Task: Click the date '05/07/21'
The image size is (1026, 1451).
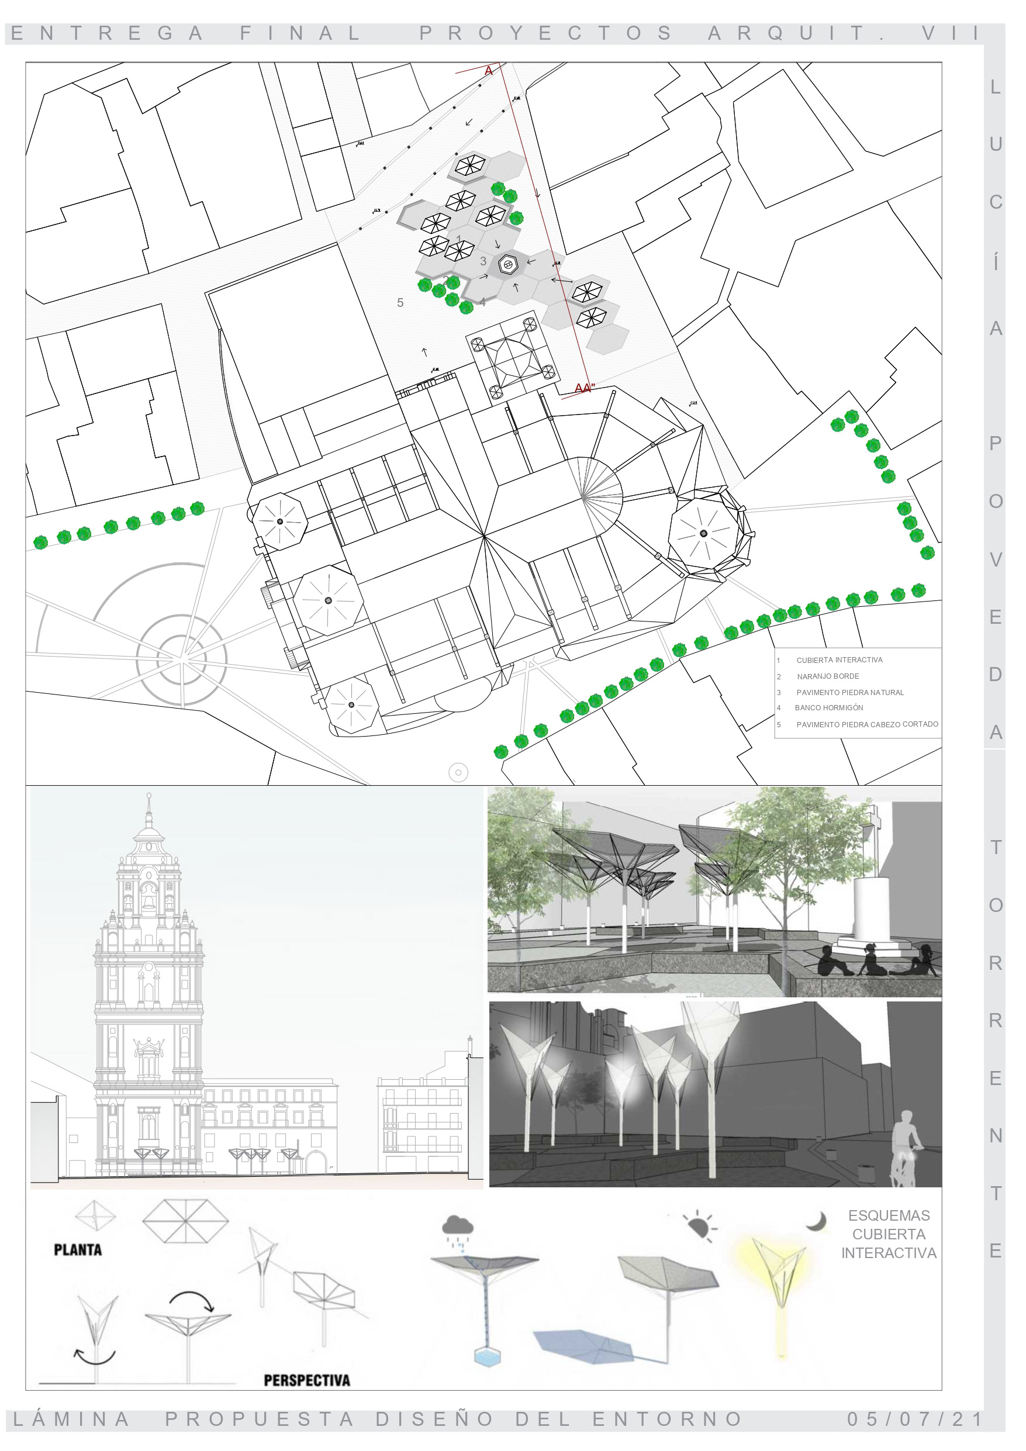Action: [914, 1419]
